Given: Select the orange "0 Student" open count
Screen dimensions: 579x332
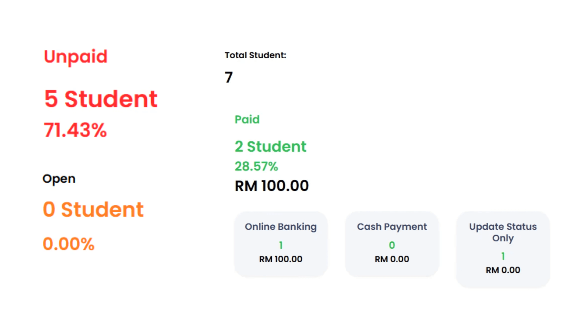Looking at the screenshot, I should coord(93,210).
